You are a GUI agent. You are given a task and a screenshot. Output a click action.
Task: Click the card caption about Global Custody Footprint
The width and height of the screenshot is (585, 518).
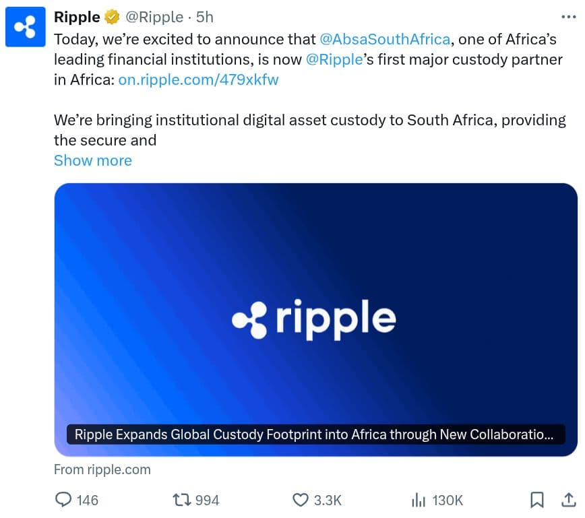(315, 434)
